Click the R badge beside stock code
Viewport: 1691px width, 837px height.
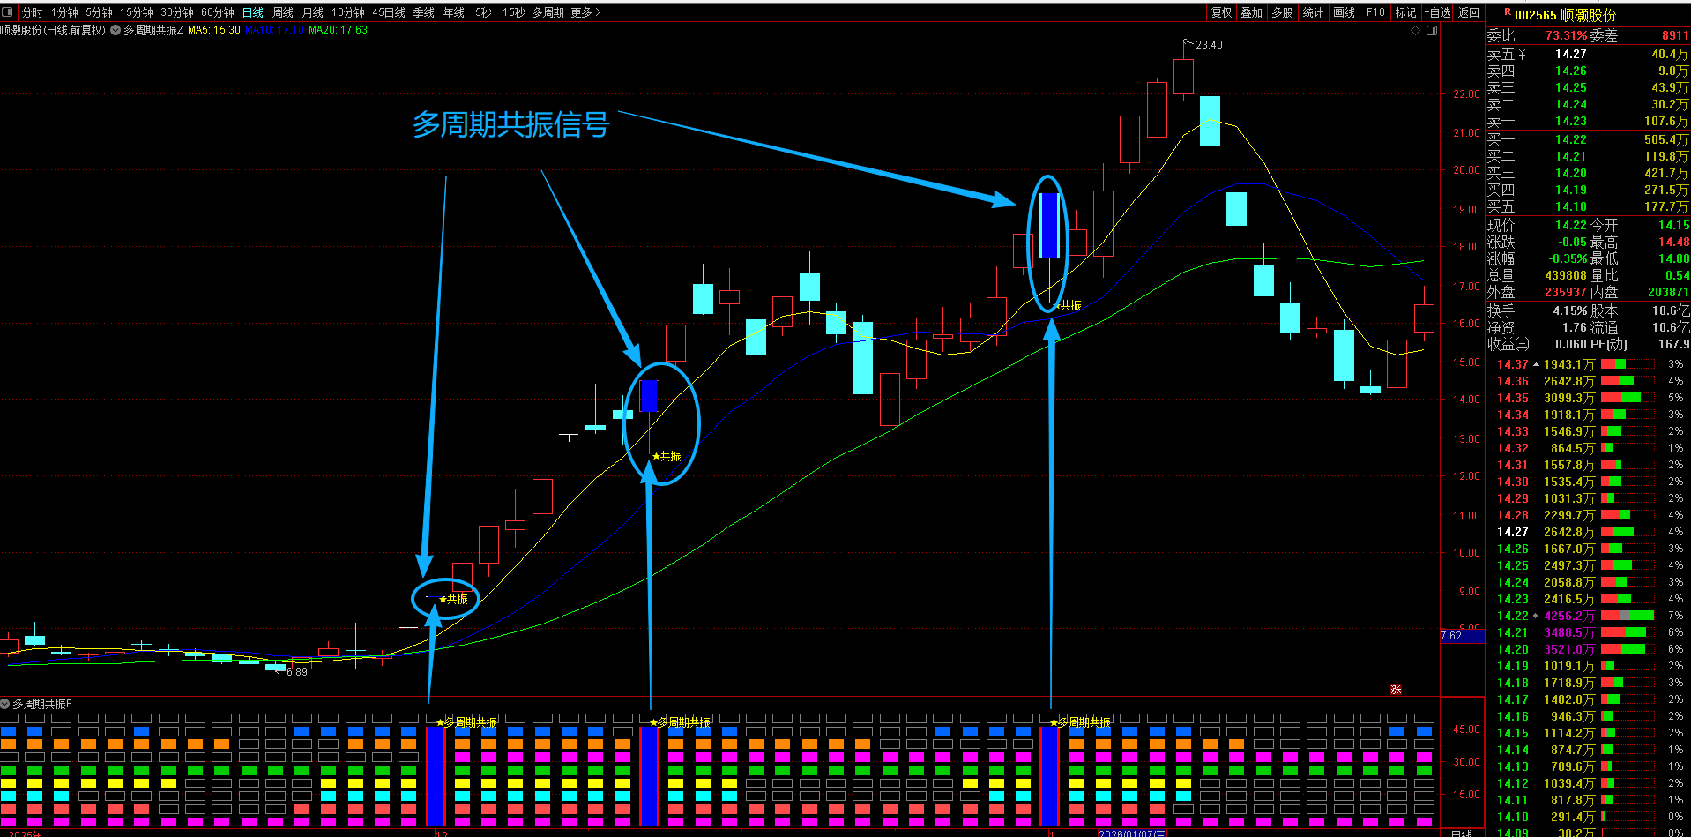point(1508,12)
